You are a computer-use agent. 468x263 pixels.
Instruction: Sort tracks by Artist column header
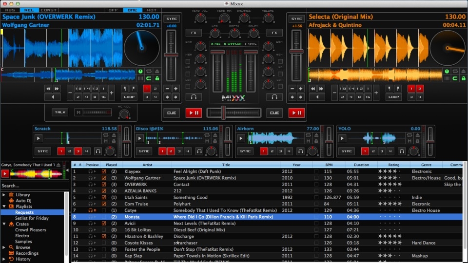(x=147, y=165)
